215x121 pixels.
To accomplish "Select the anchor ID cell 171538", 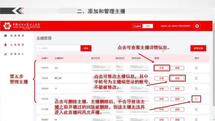I will click(45, 109).
